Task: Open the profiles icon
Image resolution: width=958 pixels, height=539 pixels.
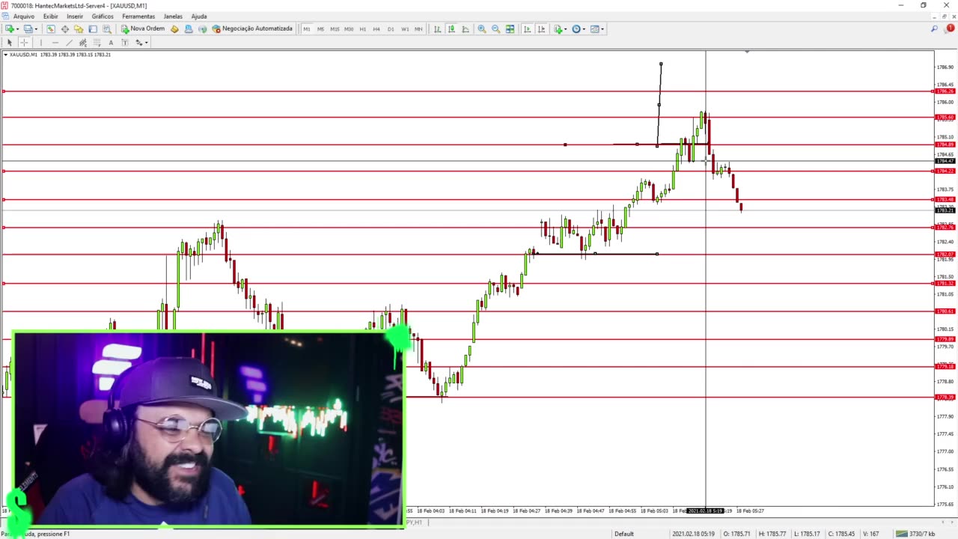Action: [x=27, y=29]
